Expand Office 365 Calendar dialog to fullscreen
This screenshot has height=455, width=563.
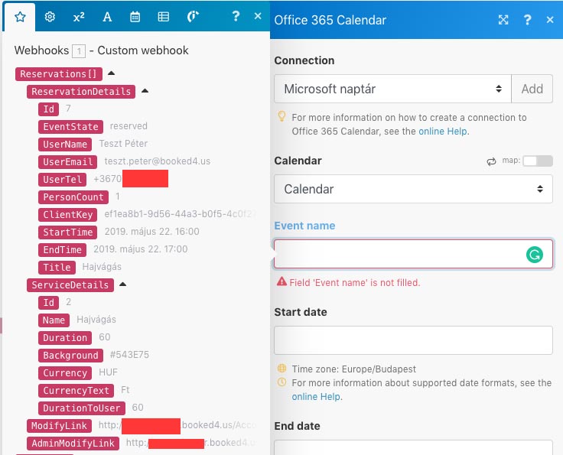click(503, 20)
